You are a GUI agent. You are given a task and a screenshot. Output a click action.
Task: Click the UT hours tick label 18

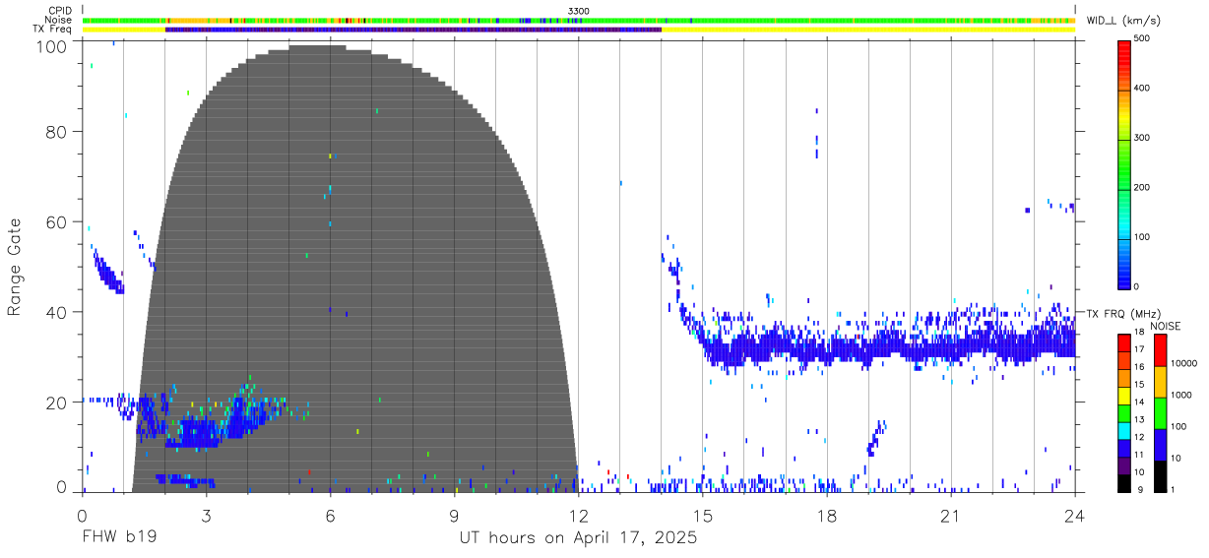(827, 516)
